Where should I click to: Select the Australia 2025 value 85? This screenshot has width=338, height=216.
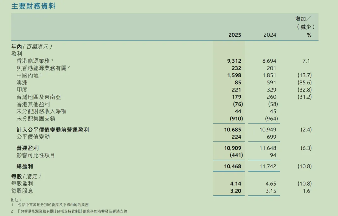coord(238,82)
